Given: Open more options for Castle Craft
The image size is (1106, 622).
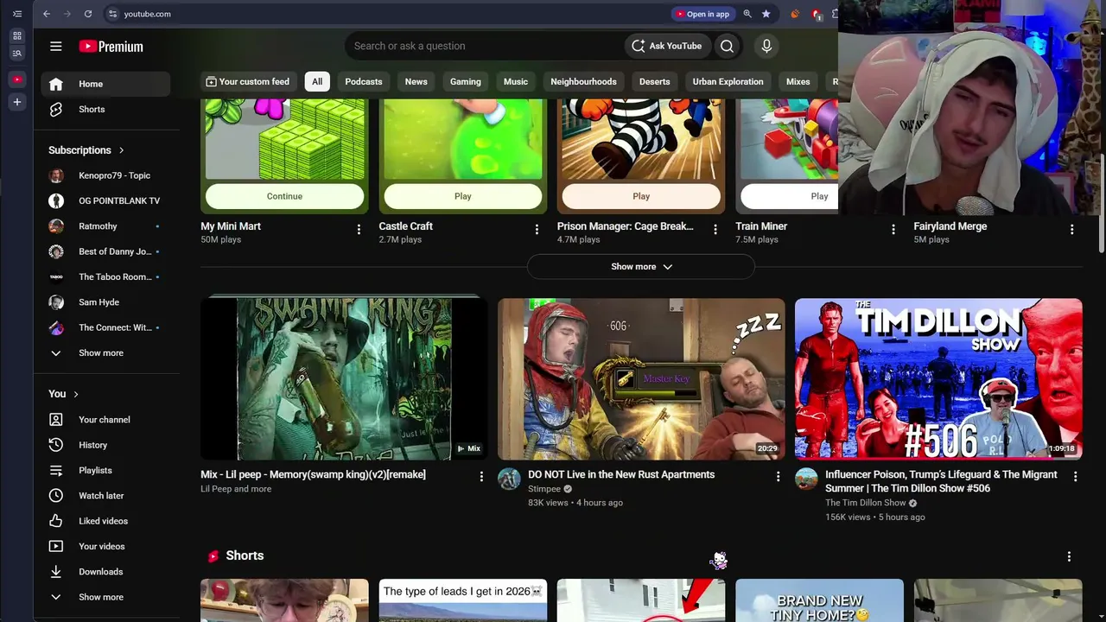Looking at the screenshot, I should tap(537, 230).
